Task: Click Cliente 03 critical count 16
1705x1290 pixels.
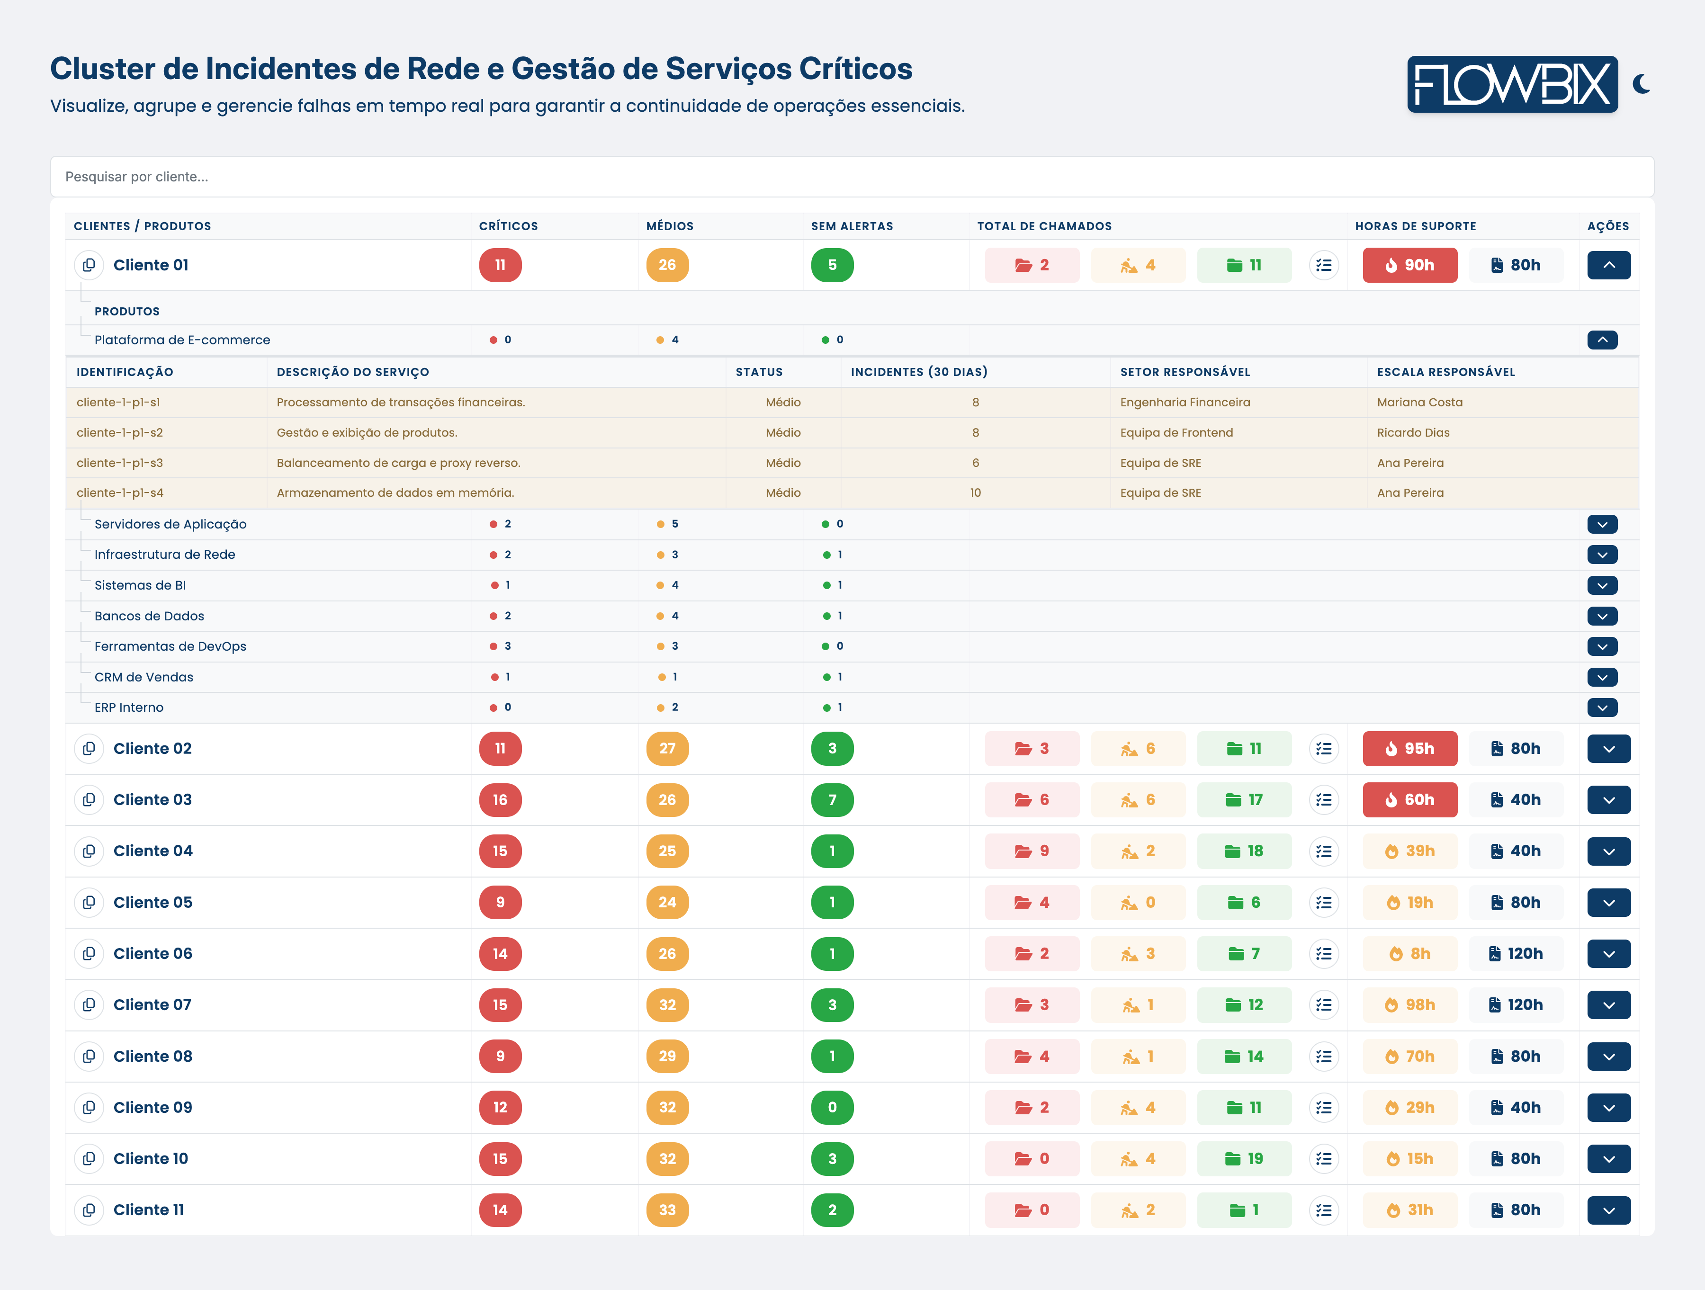Action: [x=500, y=800]
